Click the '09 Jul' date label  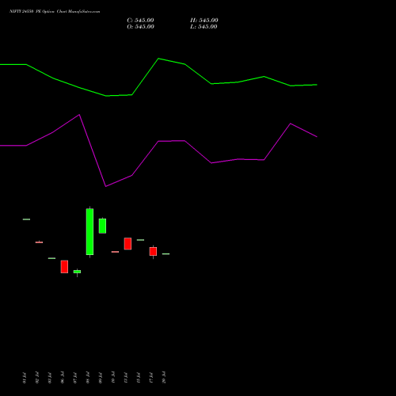[101, 378]
